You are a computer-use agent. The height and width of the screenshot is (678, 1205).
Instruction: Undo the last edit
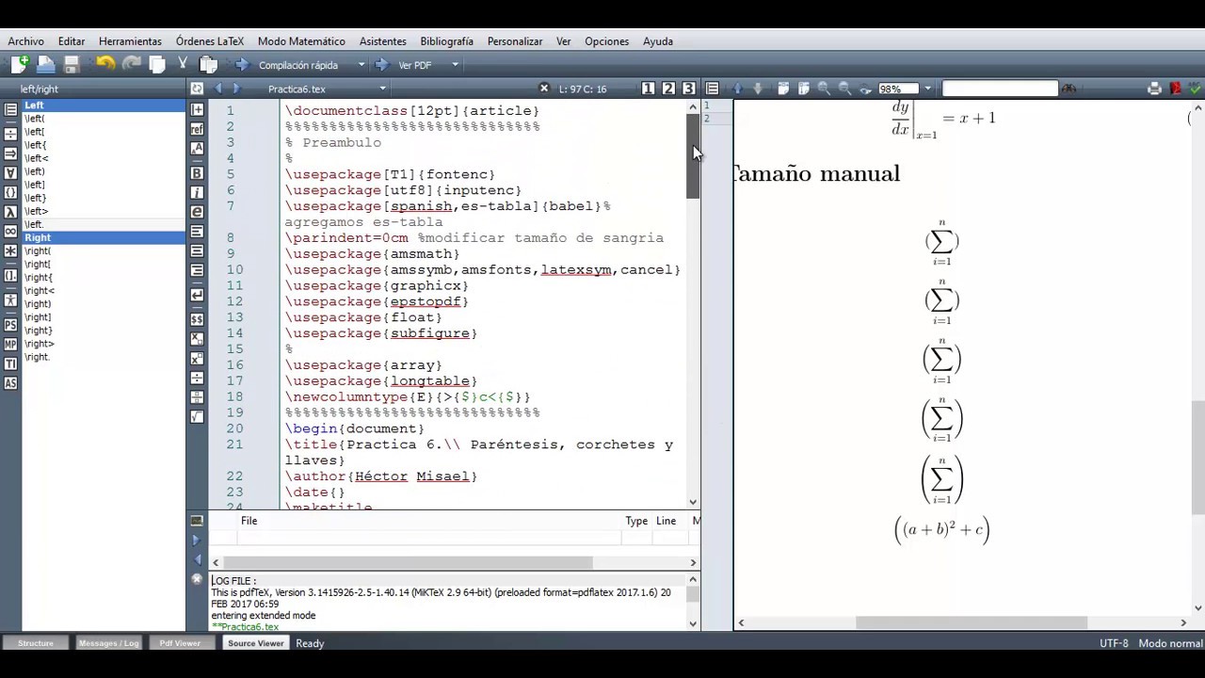coord(104,64)
